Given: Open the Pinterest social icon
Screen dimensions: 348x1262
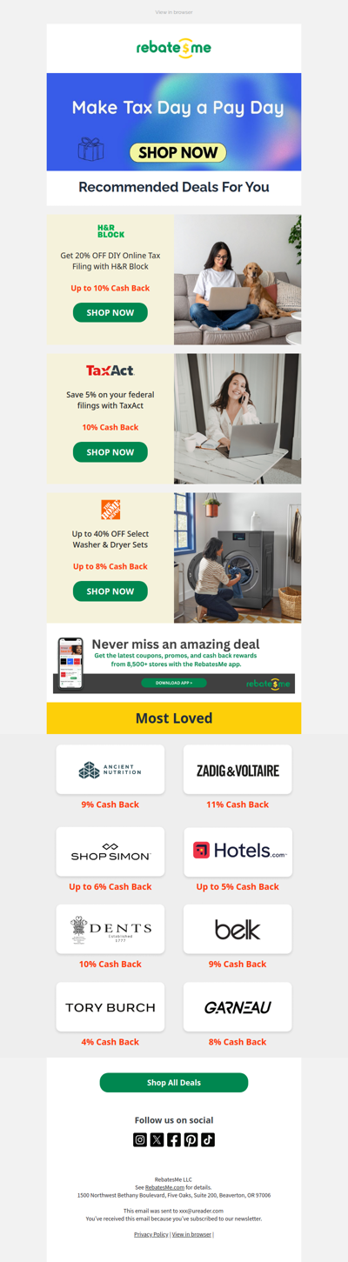Looking at the screenshot, I should click(x=191, y=1139).
